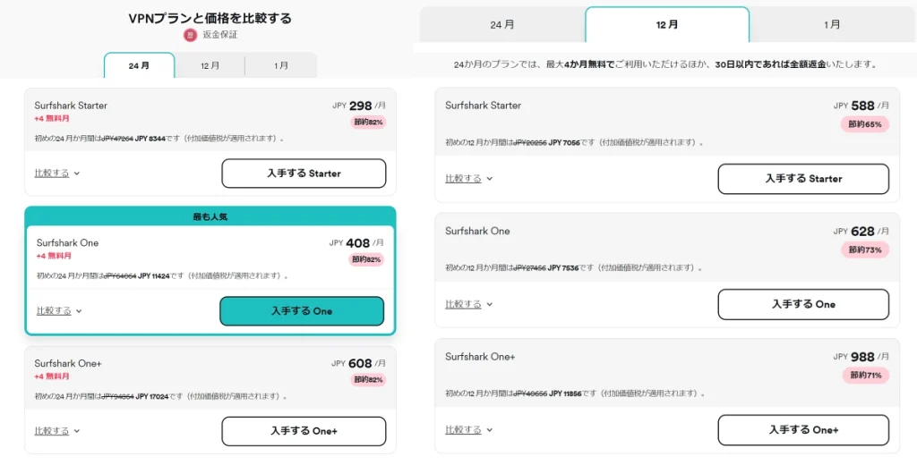917x465 pixels.
Task: Switch to 12月 tab in right panel
Action: point(667,24)
